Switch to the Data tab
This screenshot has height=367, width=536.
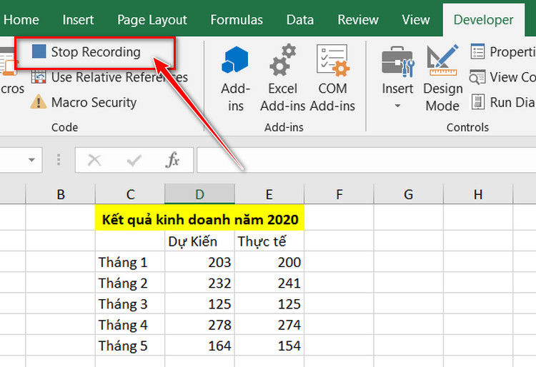pos(299,20)
